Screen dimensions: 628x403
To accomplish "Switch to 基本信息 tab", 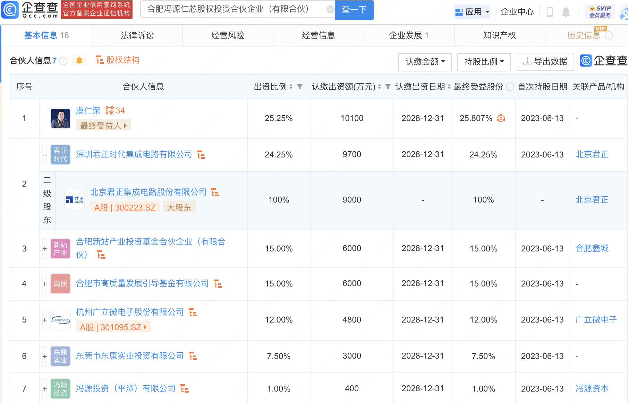I will (x=46, y=35).
